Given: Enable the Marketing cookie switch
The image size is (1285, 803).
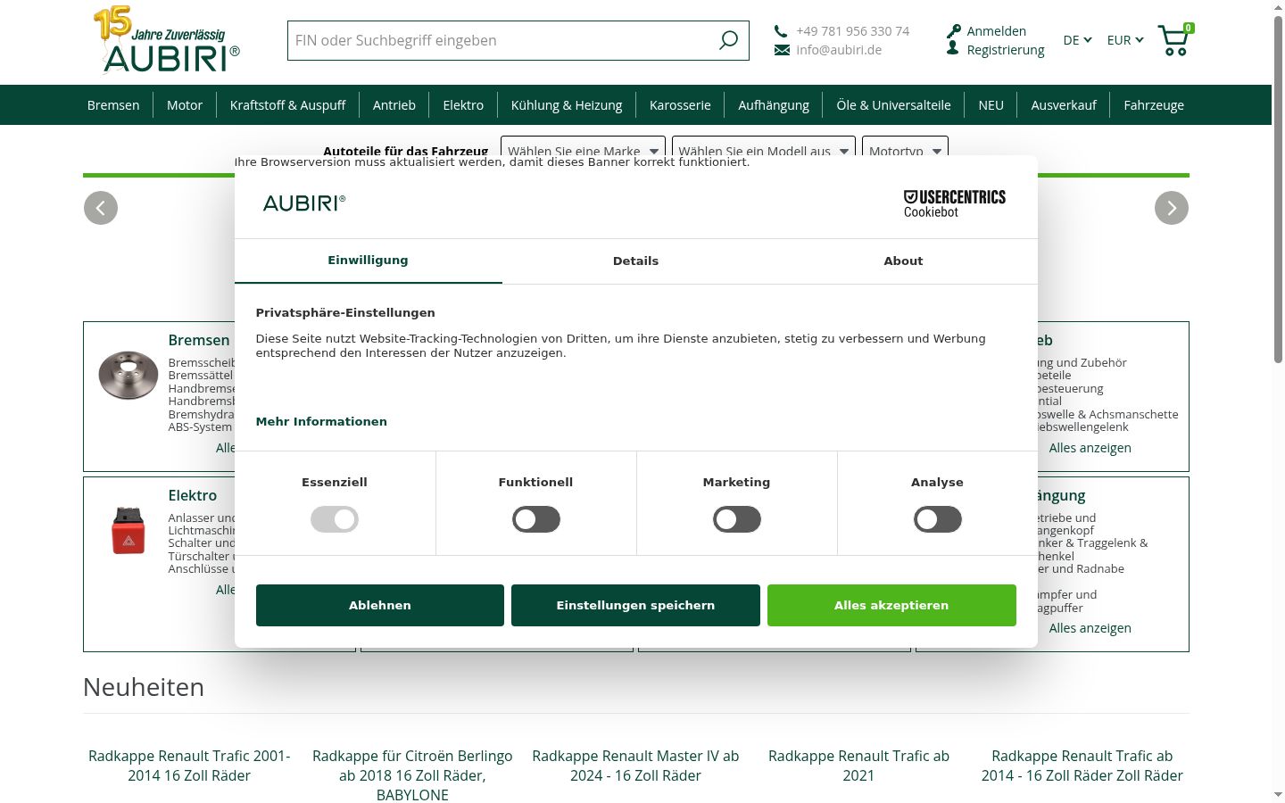Looking at the screenshot, I should click(737, 519).
